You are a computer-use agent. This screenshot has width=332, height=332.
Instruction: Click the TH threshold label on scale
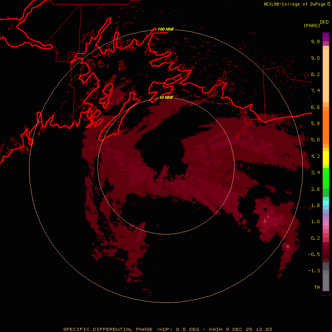point(317,287)
